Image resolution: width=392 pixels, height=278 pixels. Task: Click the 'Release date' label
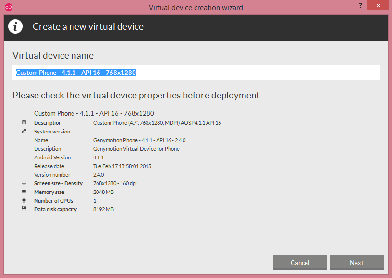pyautogui.click(x=49, y=166)
